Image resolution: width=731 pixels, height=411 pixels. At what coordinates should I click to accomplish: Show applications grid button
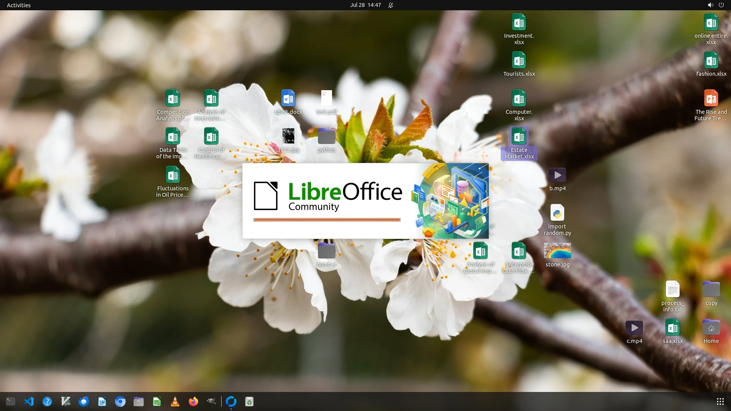(720, 401)
